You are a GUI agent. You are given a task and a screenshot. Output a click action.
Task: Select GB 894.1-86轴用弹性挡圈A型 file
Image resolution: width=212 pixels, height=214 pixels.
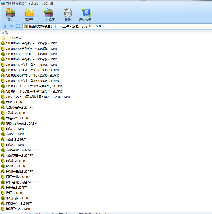[33, 91]
